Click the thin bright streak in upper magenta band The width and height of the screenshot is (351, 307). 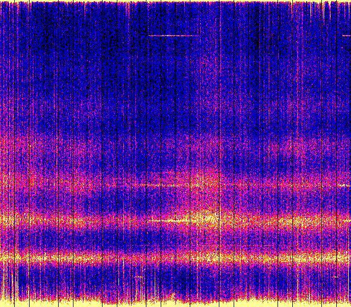tap(165, 185)
